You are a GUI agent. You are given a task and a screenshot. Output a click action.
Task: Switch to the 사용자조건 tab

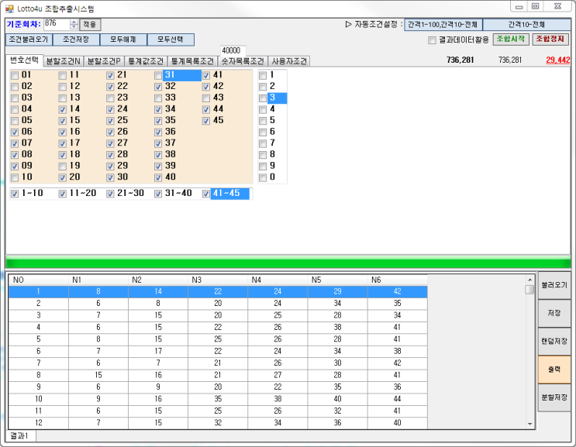pyautogui.click(x=289, y=61)
